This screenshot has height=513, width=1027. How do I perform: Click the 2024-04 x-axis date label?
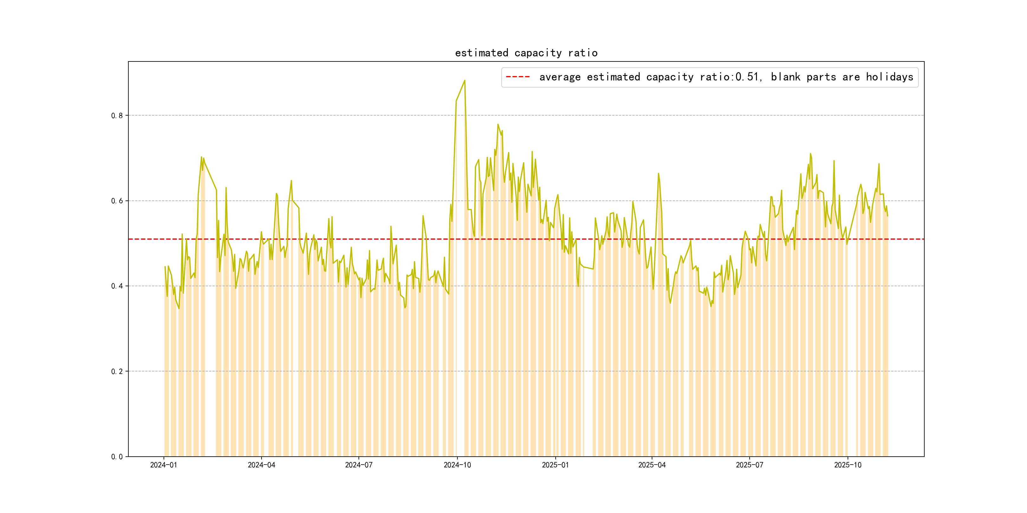(261, 465)
